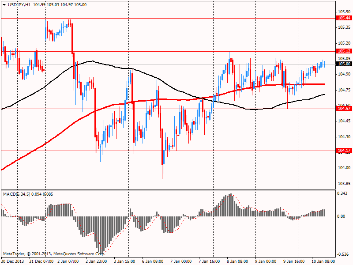Click the 9 Jan 16:00 time axis label
This screenshot has width=353, height=265.
coord(294,261)
